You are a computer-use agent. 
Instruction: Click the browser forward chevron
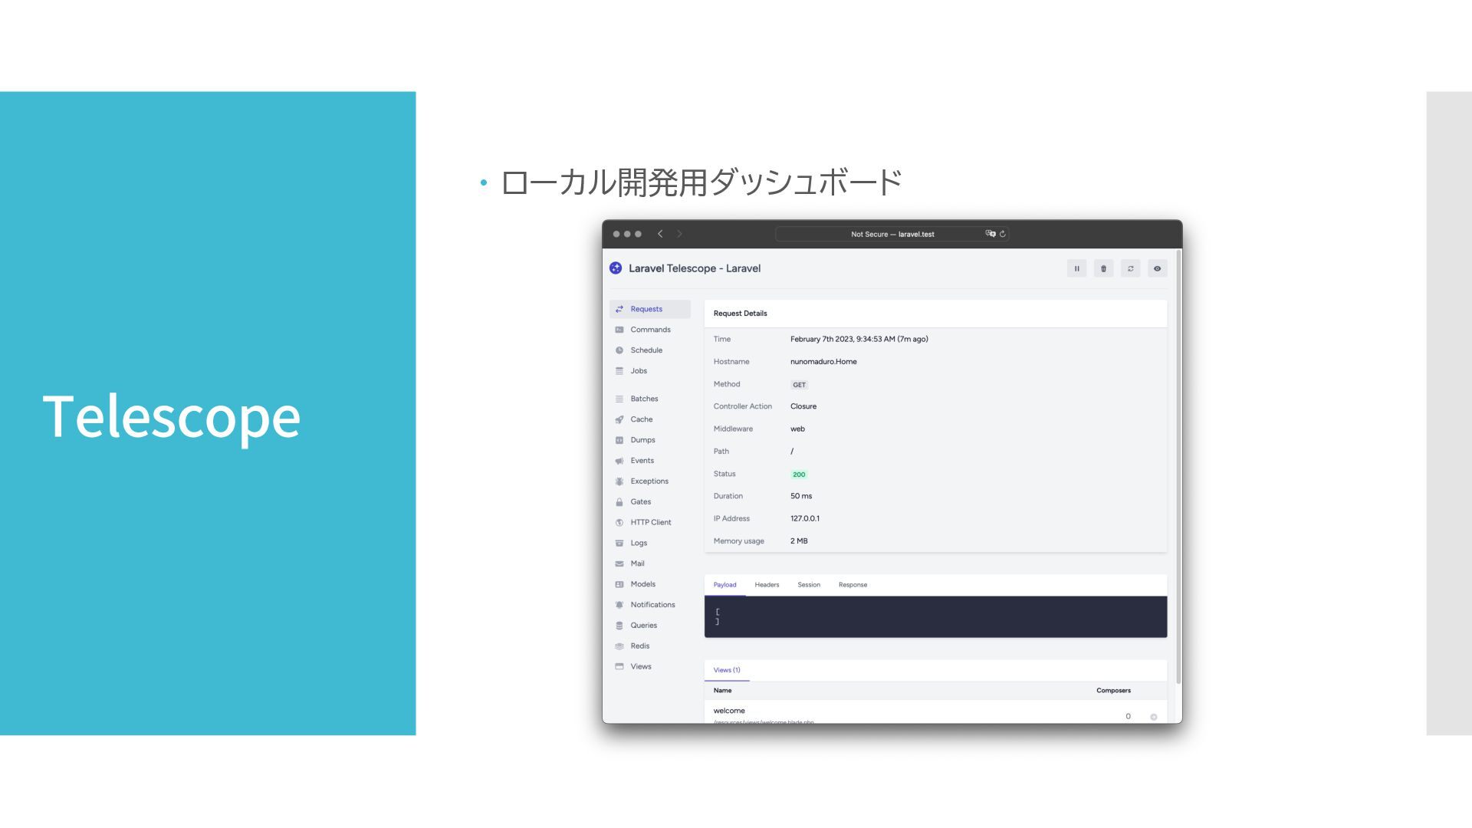coord(679,234)
